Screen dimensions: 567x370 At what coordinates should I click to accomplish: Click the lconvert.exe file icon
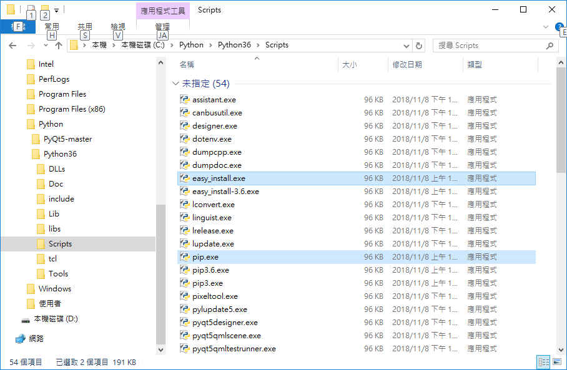pos(184,204)
